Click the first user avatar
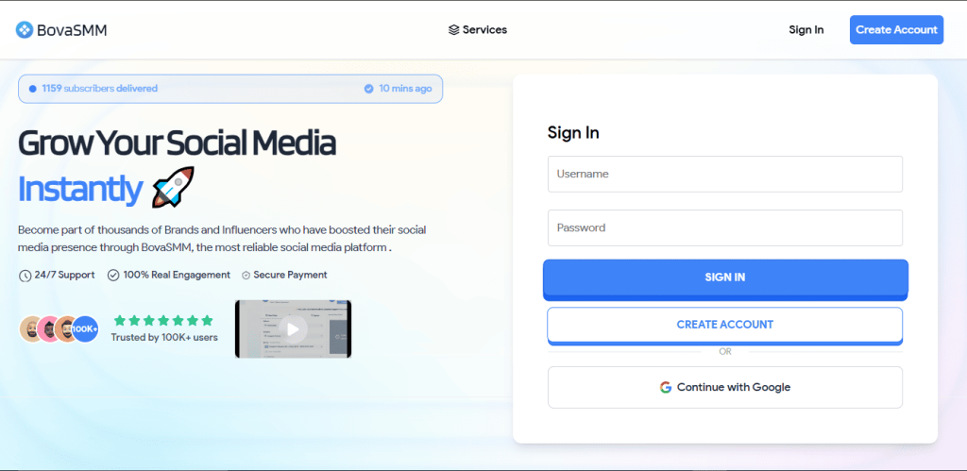Viewport: 967px width, 471px height. click(x=31, y=329)
